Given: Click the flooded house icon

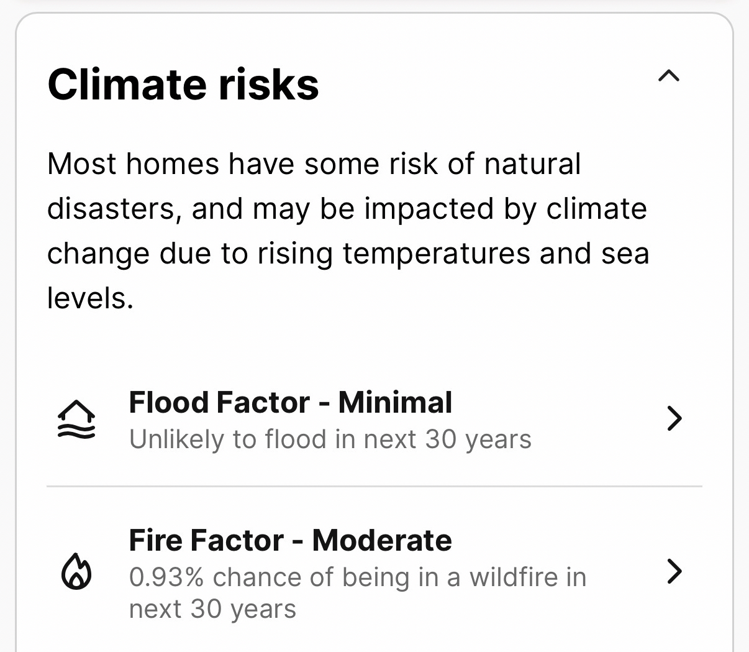Looking at the screenshot, I should (x=76, y=419).
